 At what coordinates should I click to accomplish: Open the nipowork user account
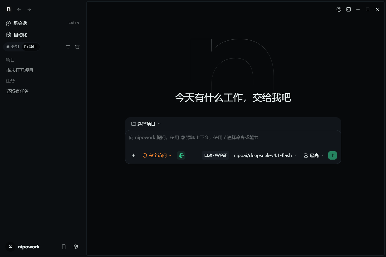coord(23,247)
